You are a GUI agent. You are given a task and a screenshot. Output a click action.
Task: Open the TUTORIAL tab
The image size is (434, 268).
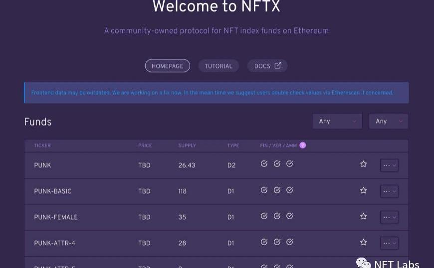[x=218, y=66]
